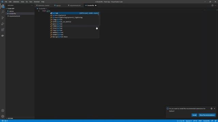
Task: Open the Accounts icon in activity bar
Action: click(x=3, y=110)
